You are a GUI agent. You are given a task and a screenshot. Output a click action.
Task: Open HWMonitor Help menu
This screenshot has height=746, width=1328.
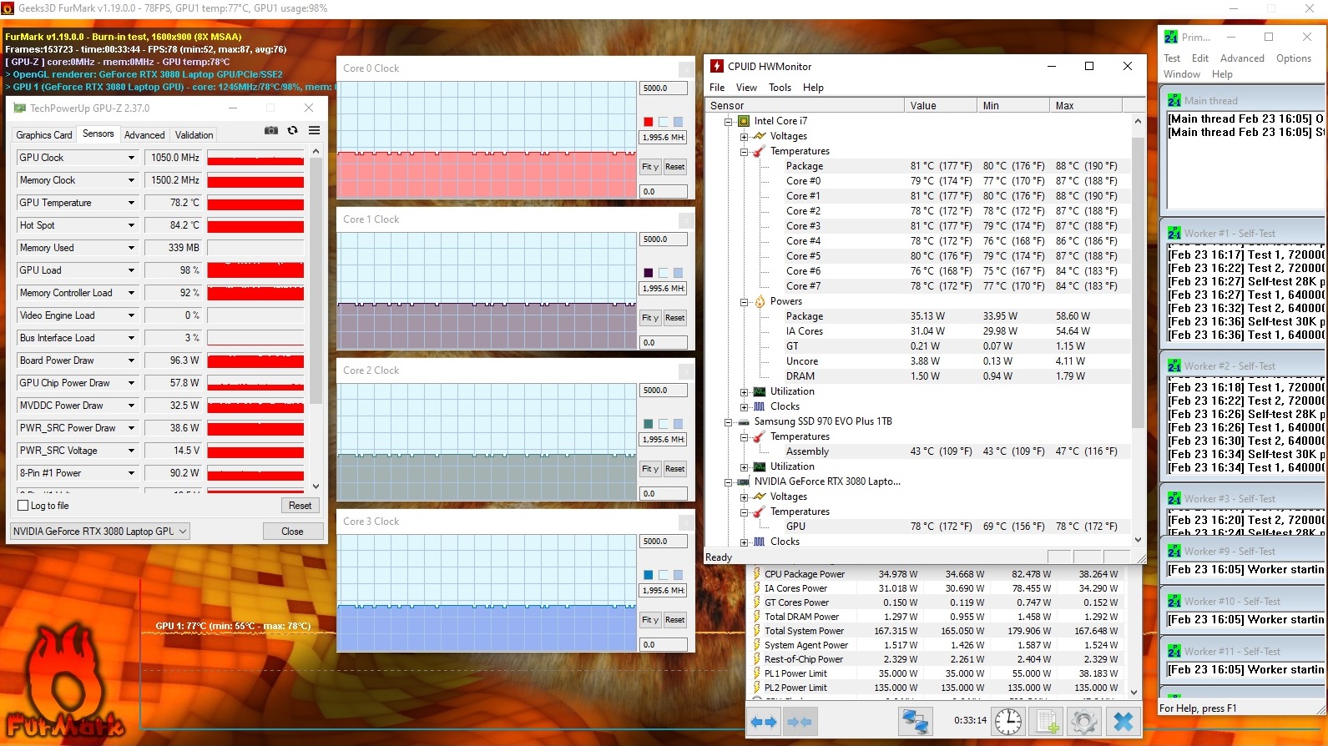coord(813,88)
